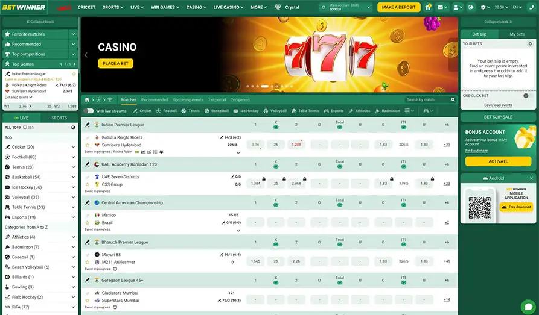539x315 pixels.
Task: Open bet slip settings gear
Action: click(x=530, y=44)
